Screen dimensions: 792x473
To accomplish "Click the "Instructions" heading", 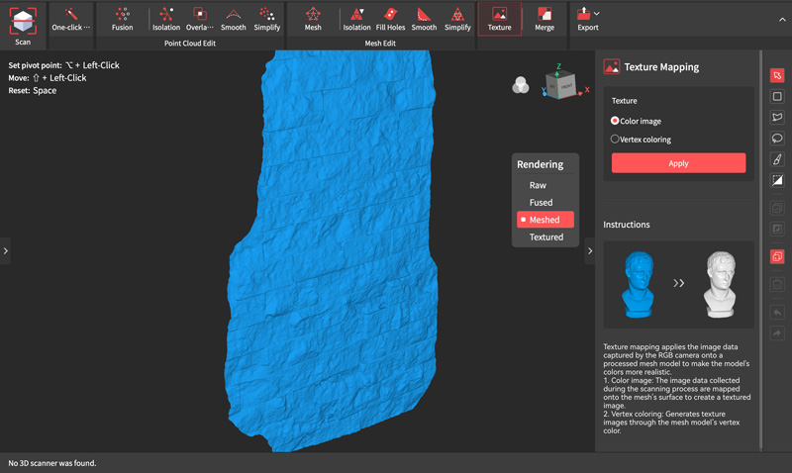I will (x=627, y=225).
